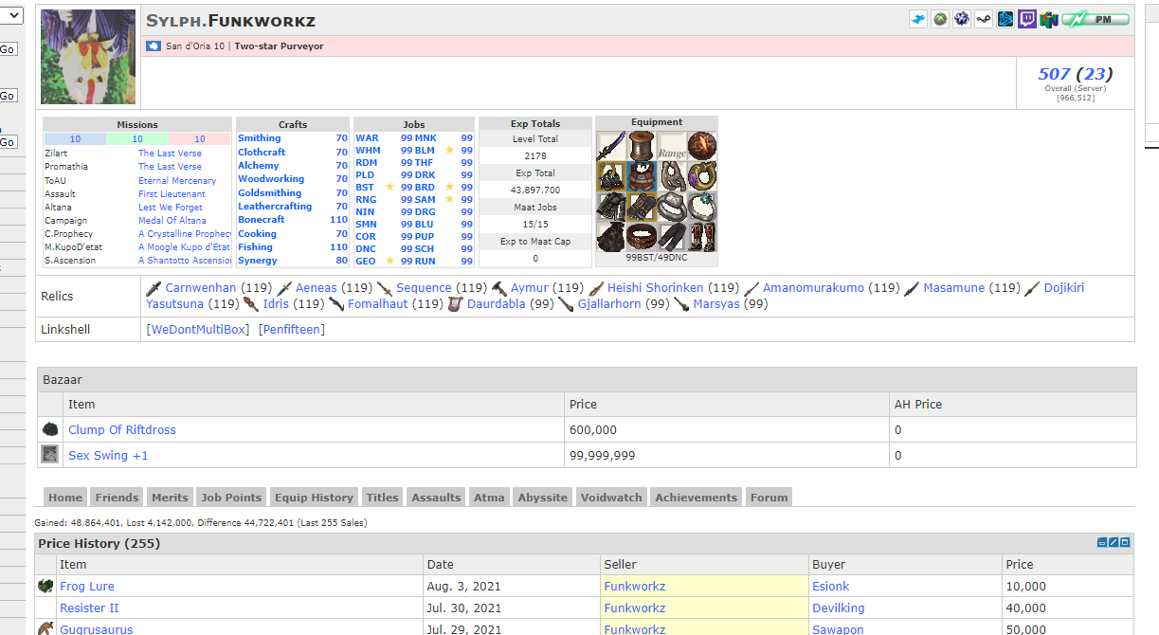
Task: Send a PM using the PM button
Action: point(1096,19)
